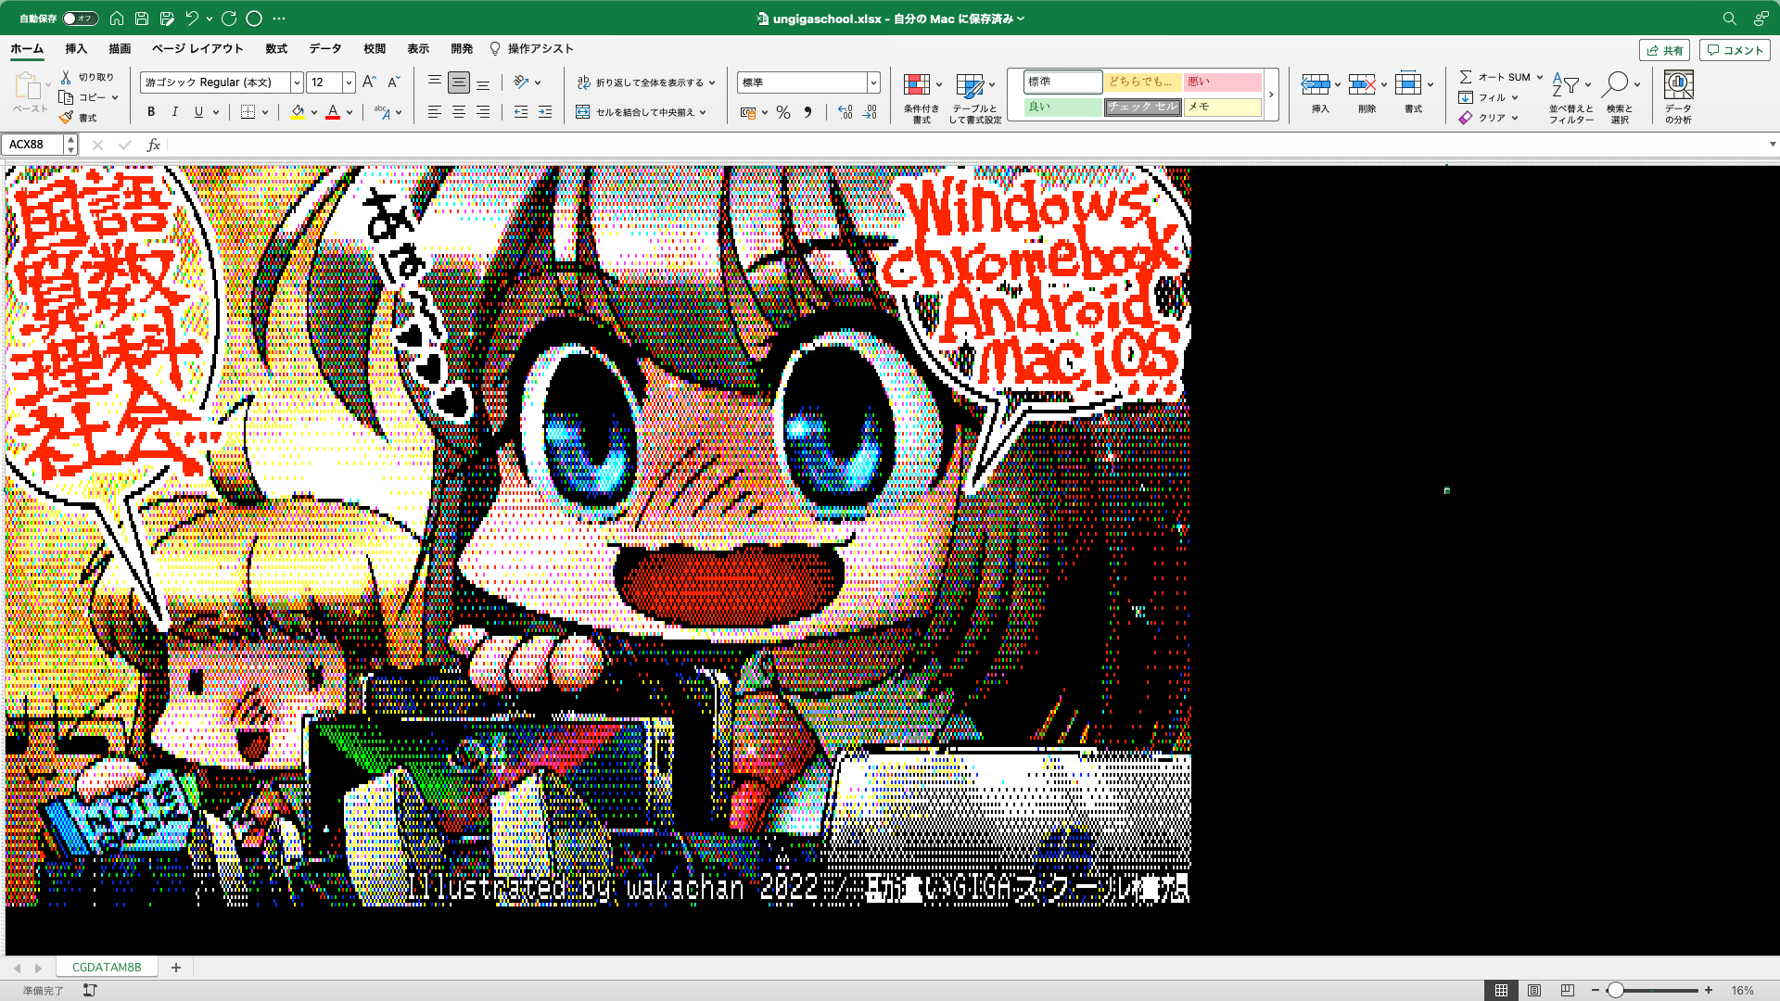Save workbook with the floppy disk icon
The image size is (1780, 1001).
coord(142,19)
